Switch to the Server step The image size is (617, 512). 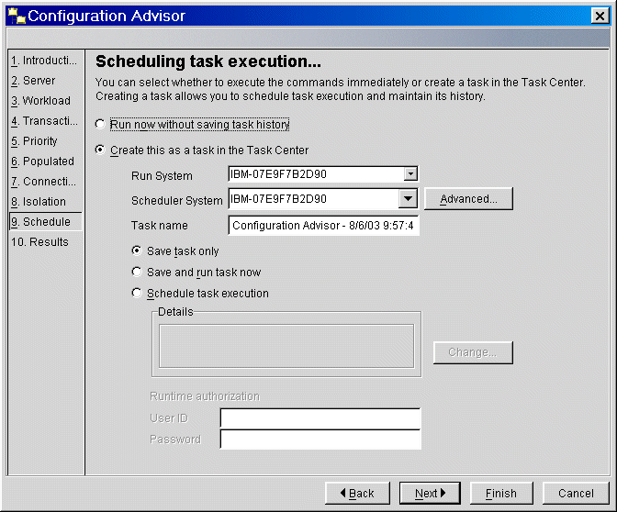point(39,81)
